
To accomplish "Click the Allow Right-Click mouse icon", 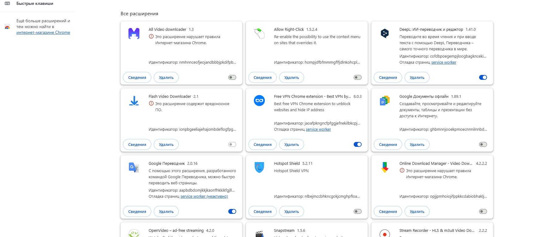I will [259, 34].
